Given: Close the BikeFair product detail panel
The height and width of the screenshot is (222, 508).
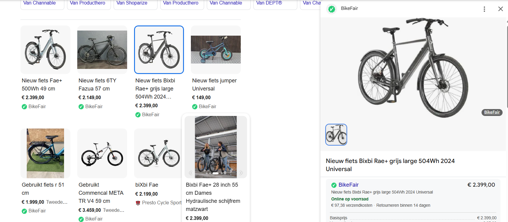Looking at the screenshot, I should [500, 9].
